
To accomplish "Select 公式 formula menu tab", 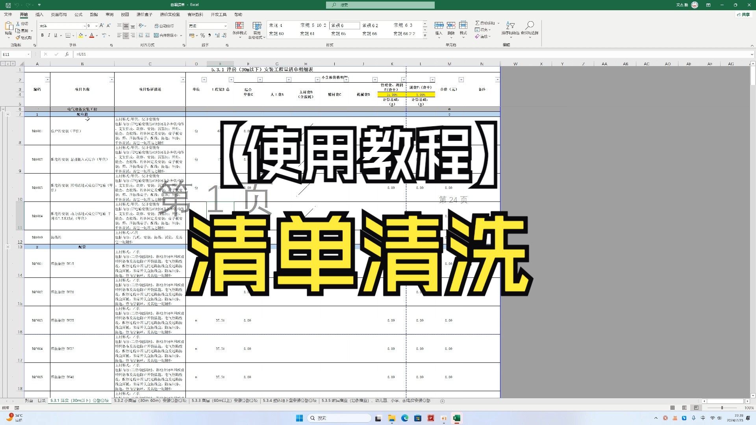I will [78, 14].
